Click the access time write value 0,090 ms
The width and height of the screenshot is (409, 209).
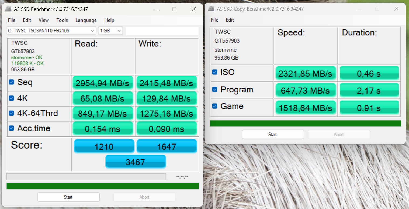(x=167, y=129)
